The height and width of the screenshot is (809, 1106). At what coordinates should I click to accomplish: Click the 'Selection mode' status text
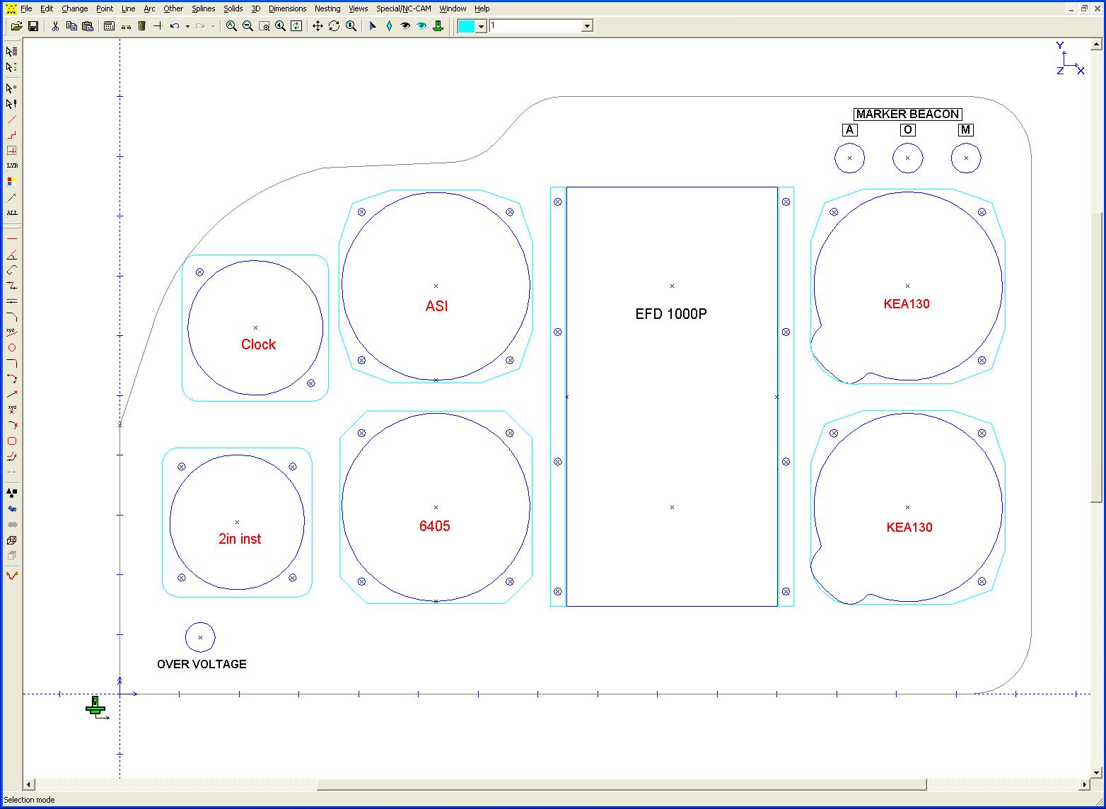point(30,800)
